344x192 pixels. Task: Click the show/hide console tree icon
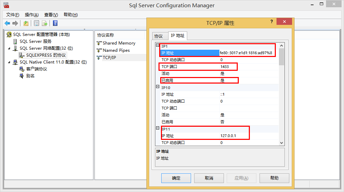point(36,23)
